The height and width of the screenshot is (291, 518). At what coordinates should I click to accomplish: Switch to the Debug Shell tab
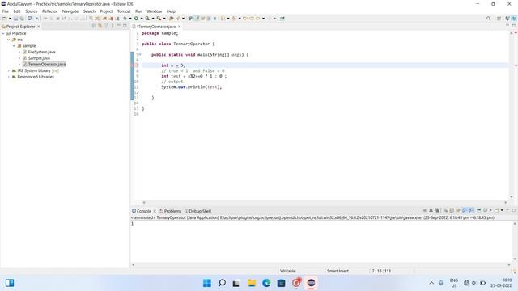click(197, 211)
